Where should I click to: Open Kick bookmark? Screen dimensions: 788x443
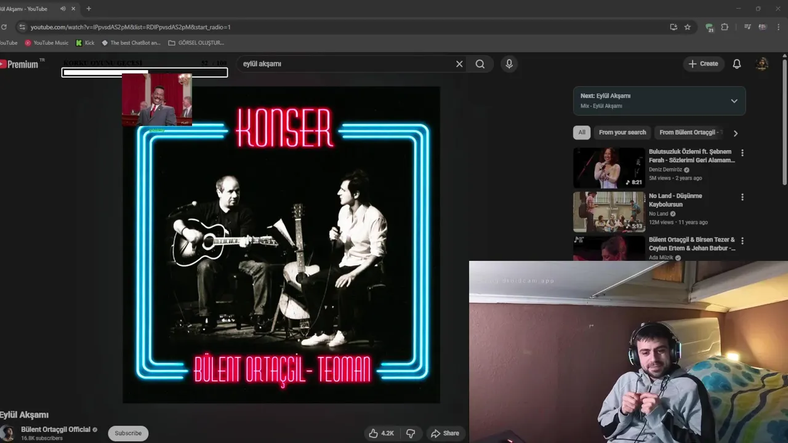pyautogui.click(x=85, y=43)
